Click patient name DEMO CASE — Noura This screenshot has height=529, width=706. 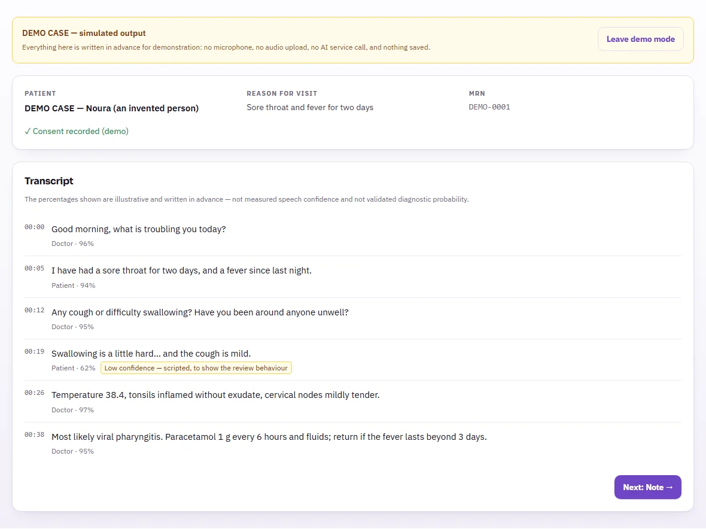click(112, 108)
